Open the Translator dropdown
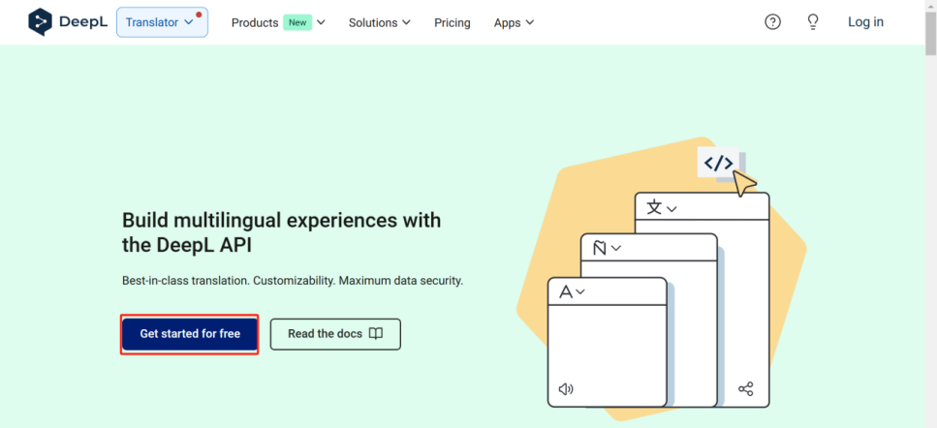937x428 pixels. pos(162,22)
